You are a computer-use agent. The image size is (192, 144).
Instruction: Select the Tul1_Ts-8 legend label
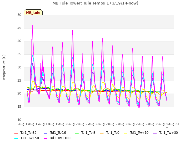coord(88,133)
